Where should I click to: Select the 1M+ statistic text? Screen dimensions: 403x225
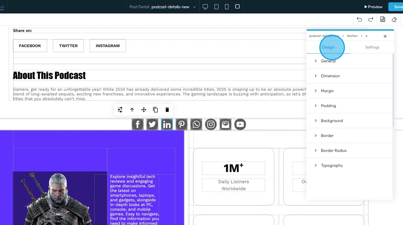234,168
